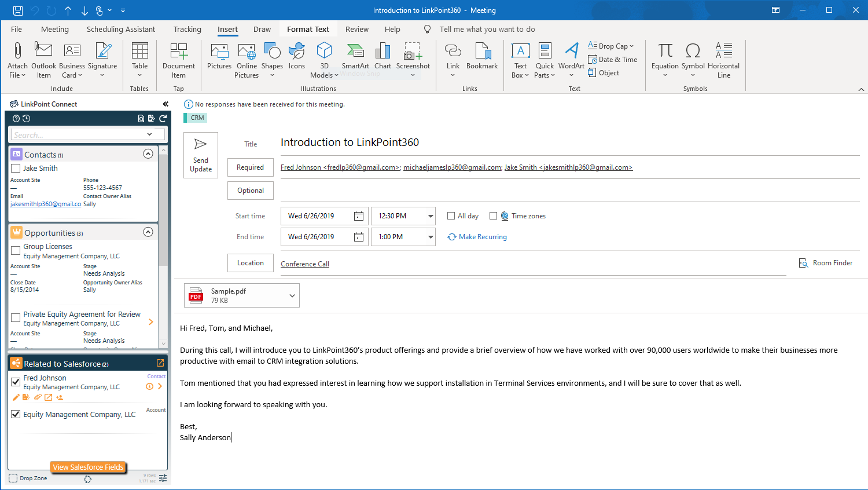Screen dimensions: 868x490
Task: Open the Review tab
Action: (357, 30)
